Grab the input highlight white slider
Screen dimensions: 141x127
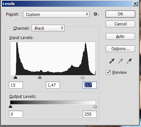click(x=82, y=77)
